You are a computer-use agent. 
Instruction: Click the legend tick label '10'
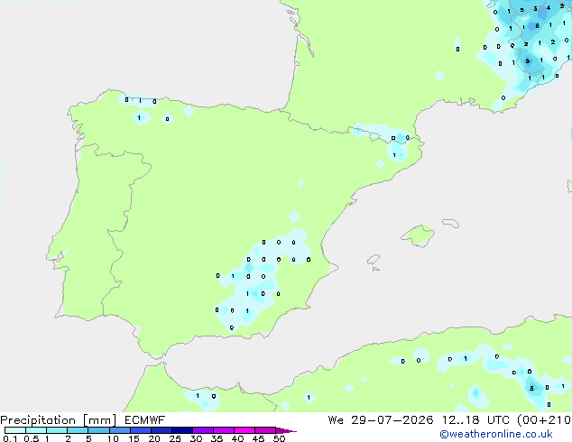[x=113, y=438]
